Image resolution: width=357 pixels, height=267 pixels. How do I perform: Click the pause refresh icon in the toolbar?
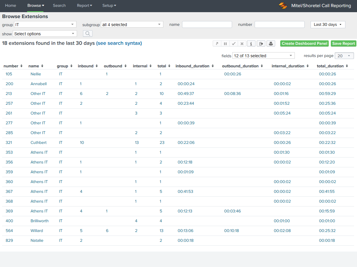[x=225, y=43]
